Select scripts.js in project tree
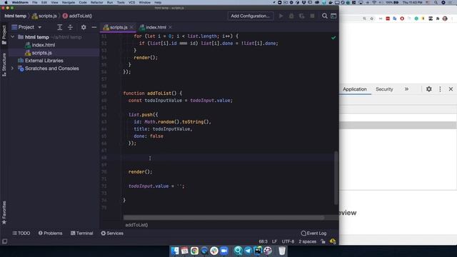457x257 pixels. point(41,53)
